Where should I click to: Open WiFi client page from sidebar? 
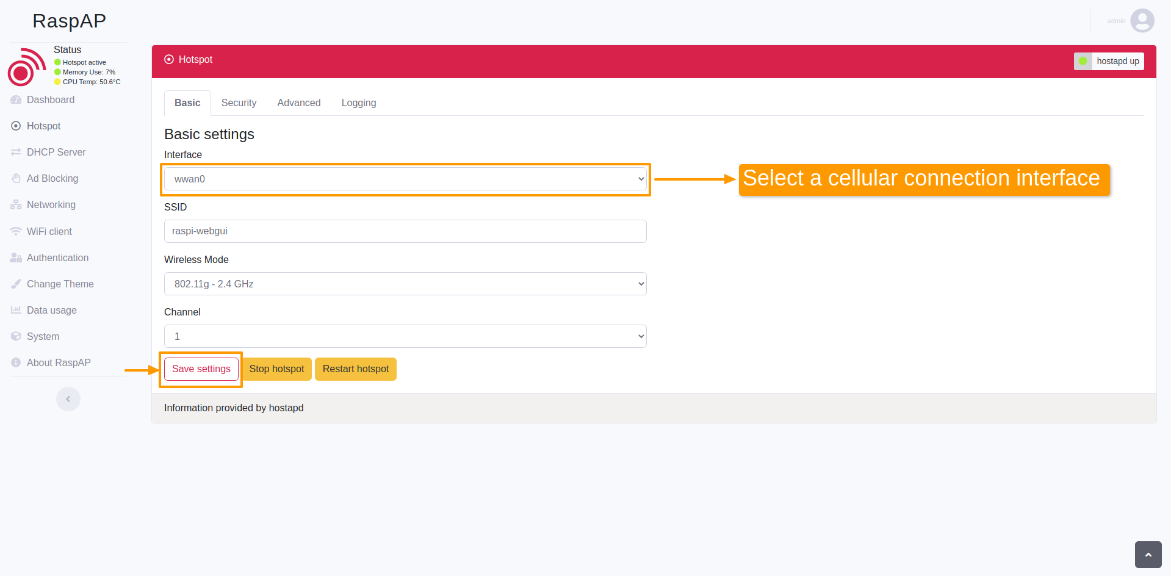[x=49, y=231]
